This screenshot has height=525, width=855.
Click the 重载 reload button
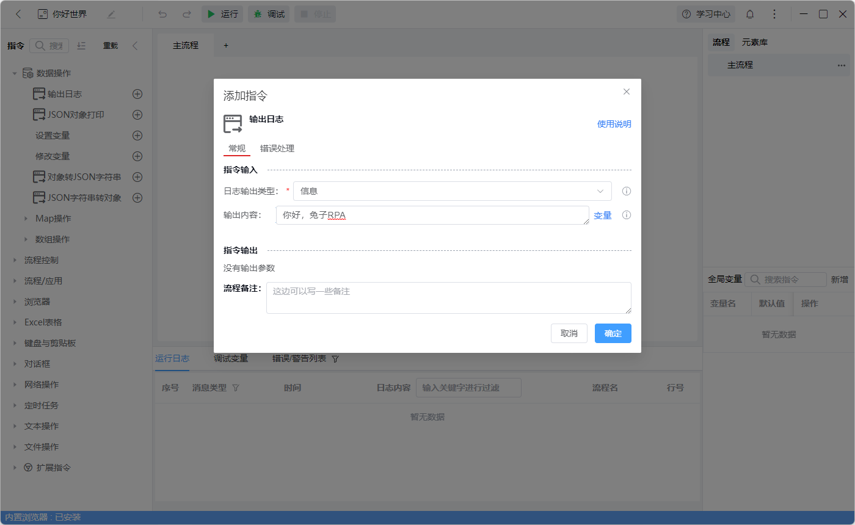(111, 46)
